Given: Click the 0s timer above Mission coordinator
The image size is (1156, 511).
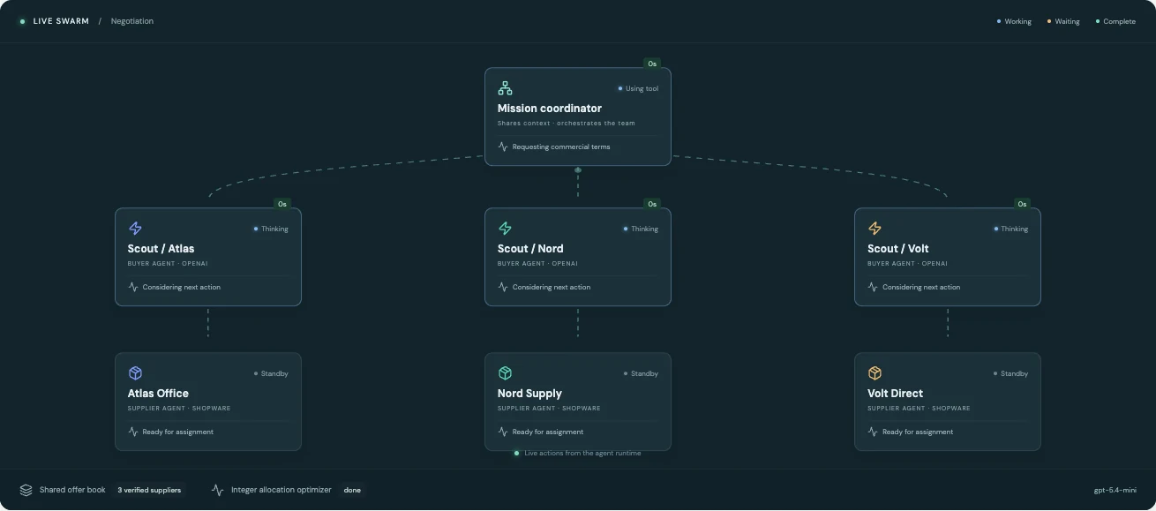Looking at the screenshot, I should point(652,64).
